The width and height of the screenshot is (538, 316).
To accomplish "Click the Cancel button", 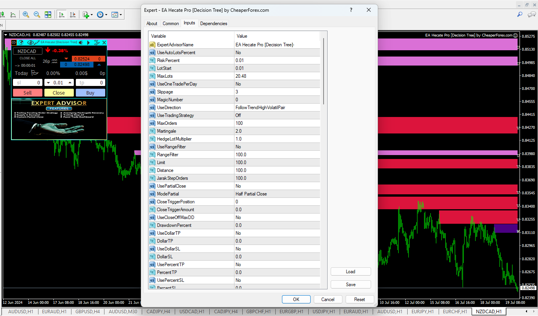I will (328, 299).
